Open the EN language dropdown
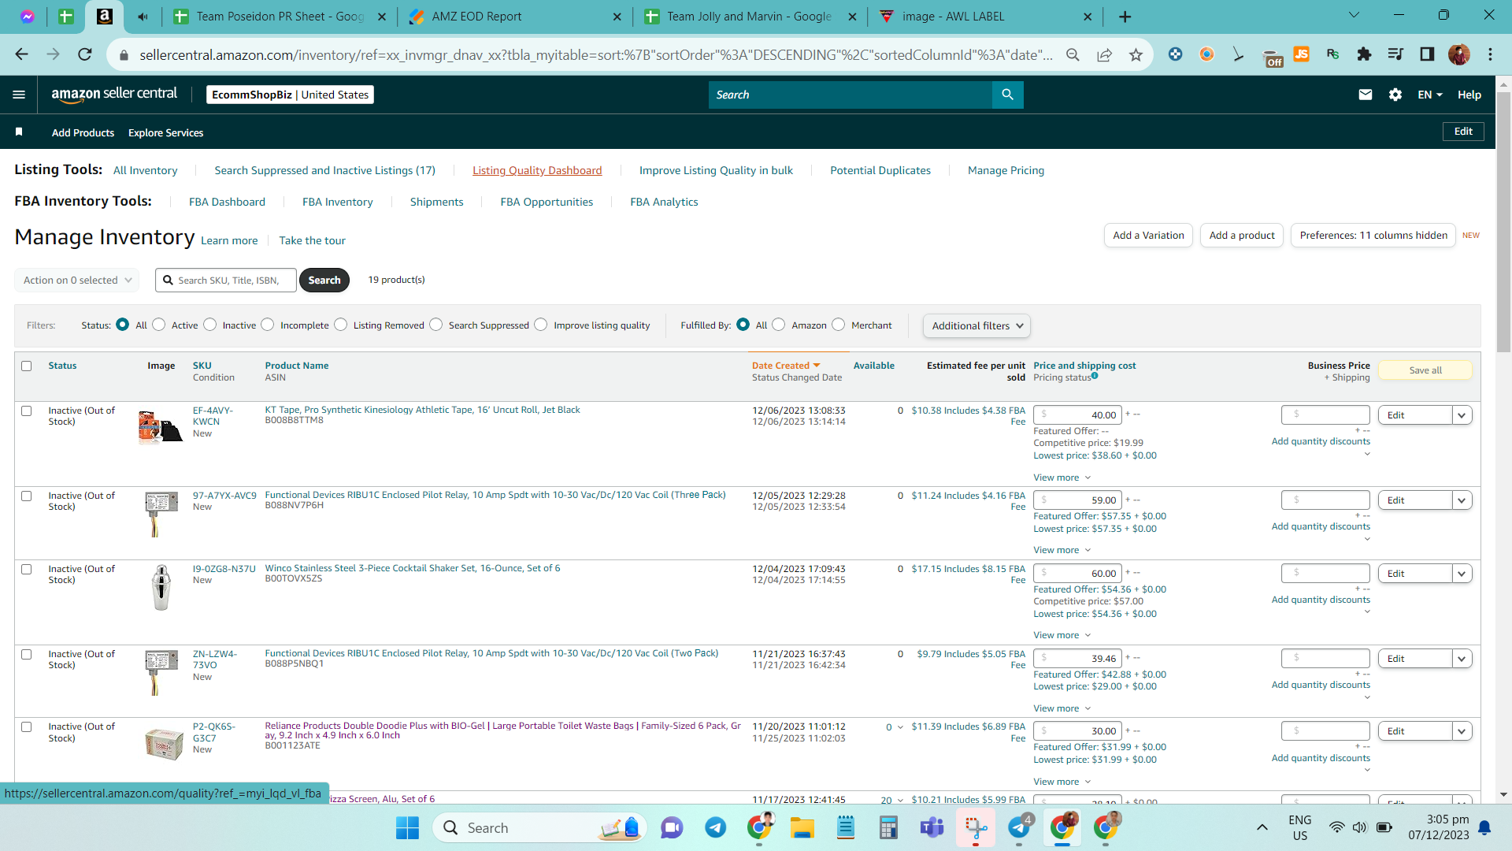 click(x=1430, y=95)
